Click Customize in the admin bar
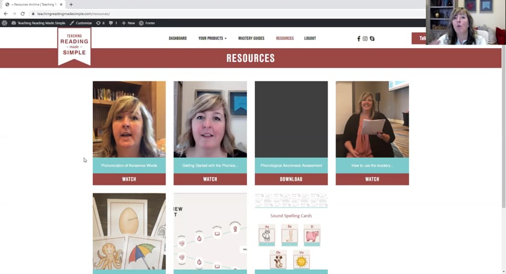The height and width of the screenshot is (274, 506). pos(81,23)
